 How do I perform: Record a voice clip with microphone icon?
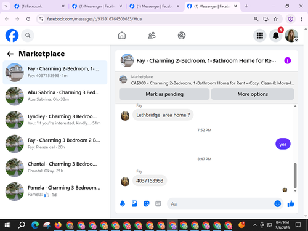tap(123, 204)
